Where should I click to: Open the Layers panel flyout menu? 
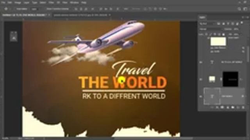pos(247,17)
